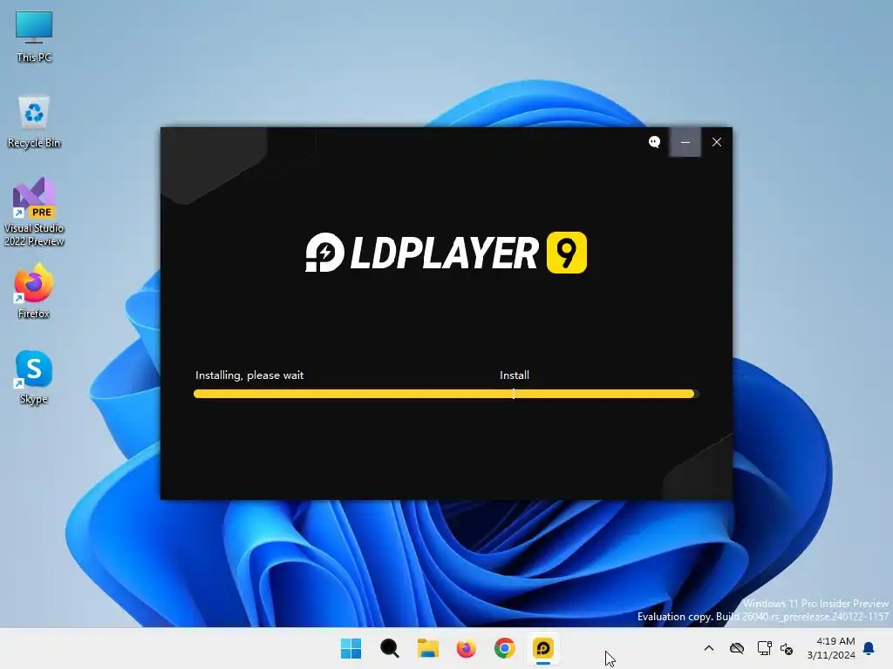The width and height of the screenshot is (893, 669).
Task: Open network status tray icon
Action: point(764,648)
